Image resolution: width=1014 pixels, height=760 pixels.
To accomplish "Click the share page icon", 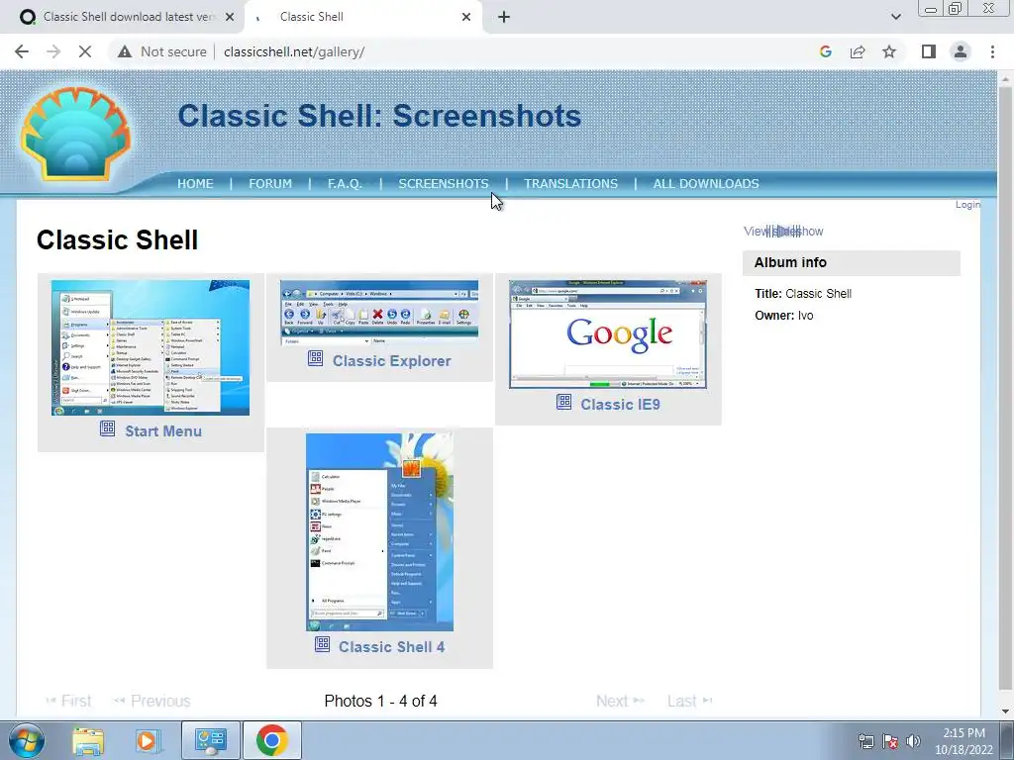I will tap(858, 51).
